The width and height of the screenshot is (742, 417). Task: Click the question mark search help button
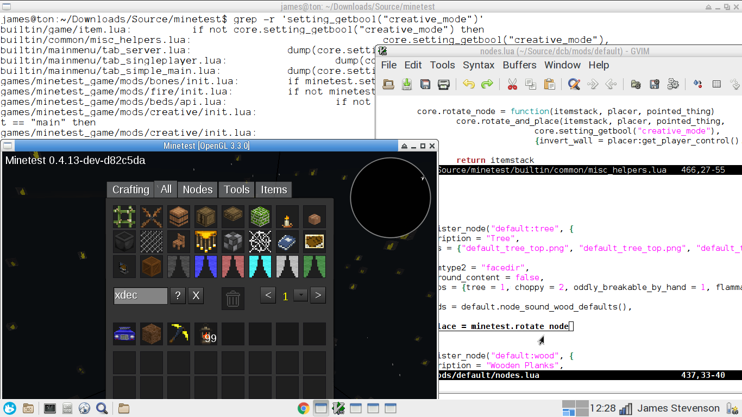pyautogui.click(x=178, y=295)
